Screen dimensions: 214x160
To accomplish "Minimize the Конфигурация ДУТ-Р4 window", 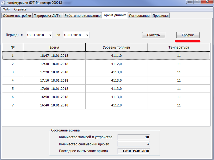I will tap(190, 2).
